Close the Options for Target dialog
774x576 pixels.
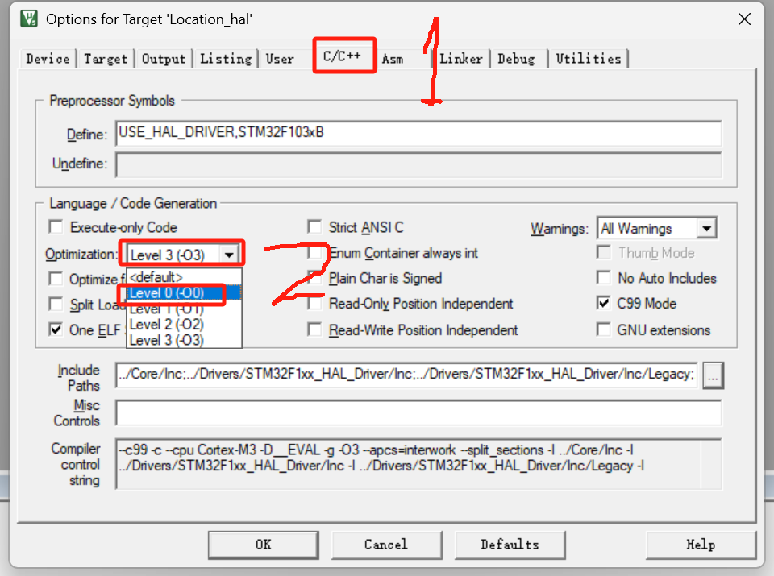(x=744, y=19)
